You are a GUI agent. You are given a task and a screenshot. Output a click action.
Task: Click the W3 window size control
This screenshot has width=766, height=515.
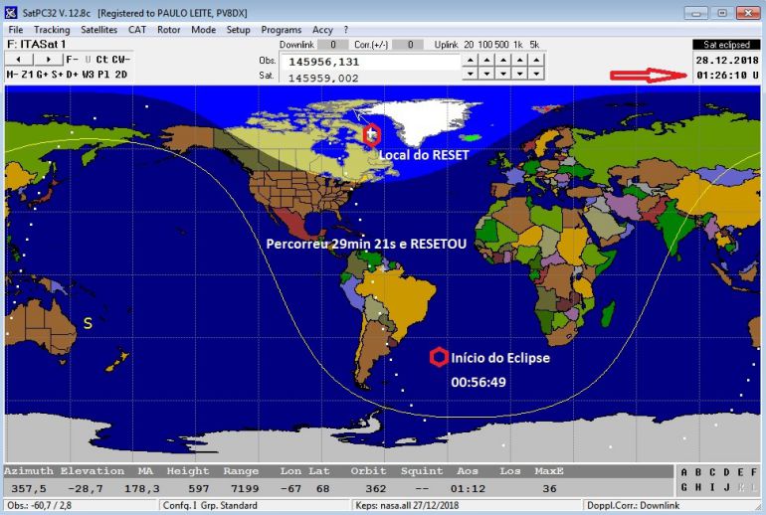pyautogui.click(x=88, y=75)
